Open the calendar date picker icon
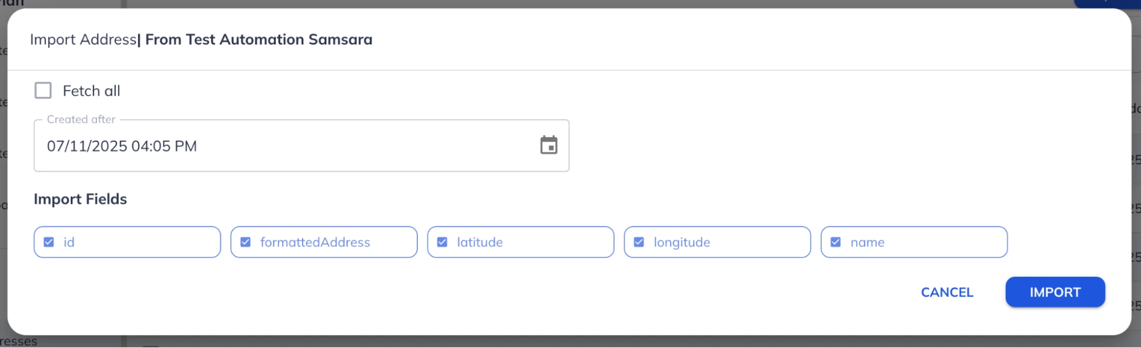Image resolution: width=1141 pixels, height=348 pixels. pos(549,145)
